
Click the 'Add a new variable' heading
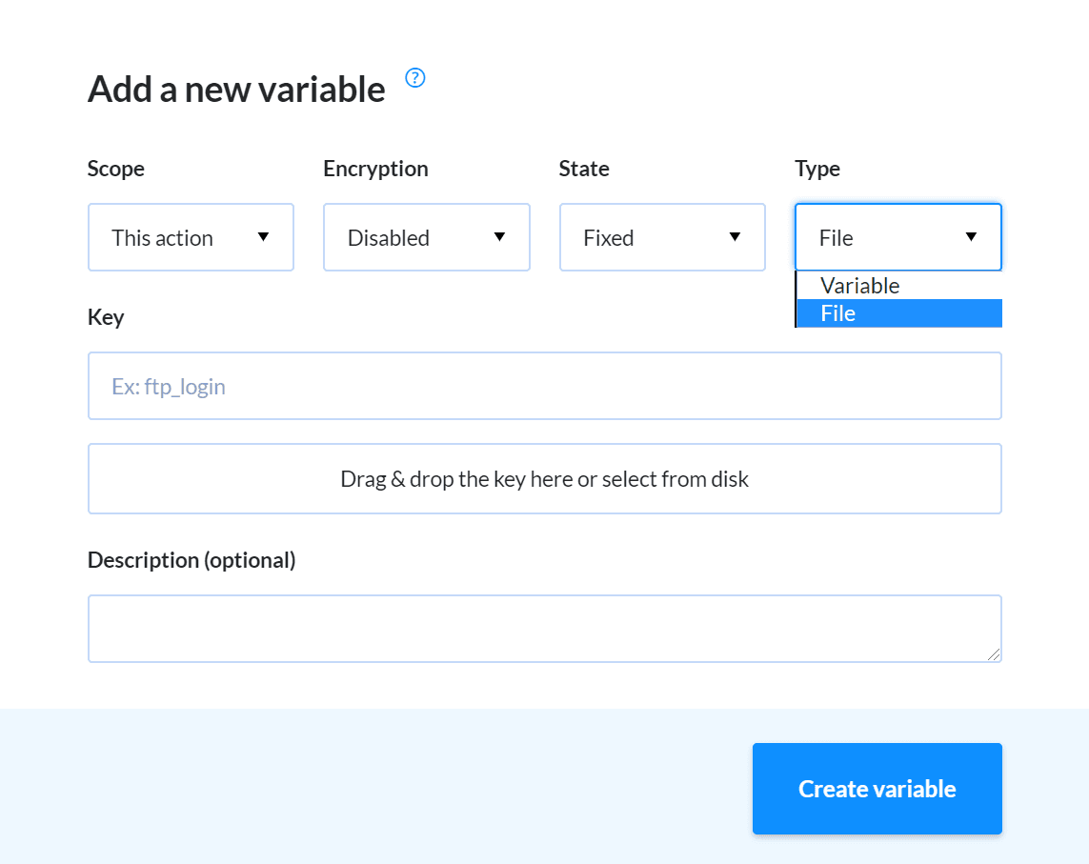click(236, 90)
